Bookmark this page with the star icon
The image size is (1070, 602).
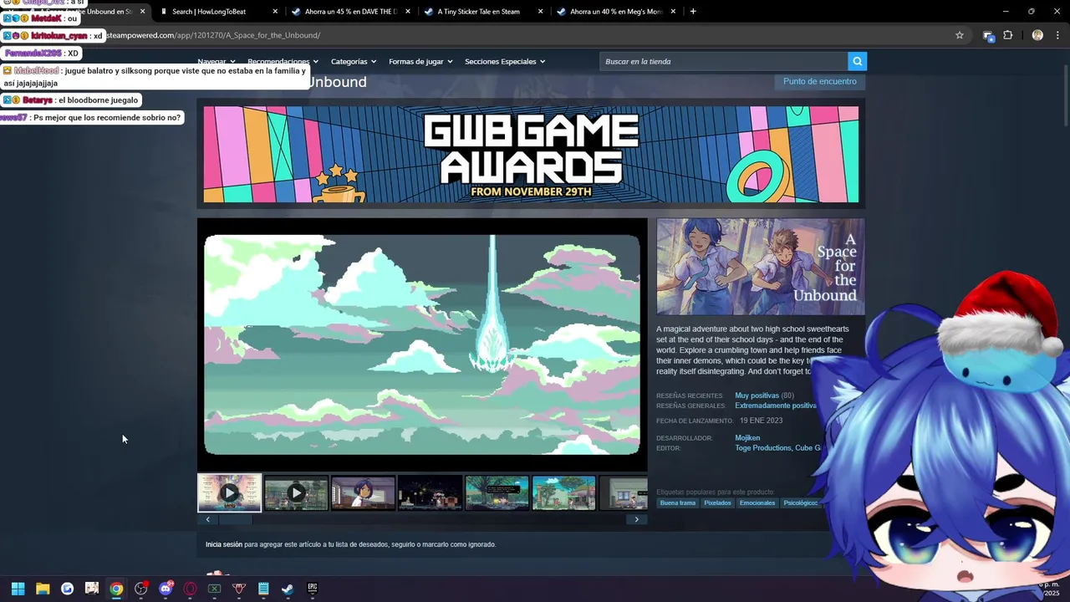pyautogui.click(x=960, y=35)
